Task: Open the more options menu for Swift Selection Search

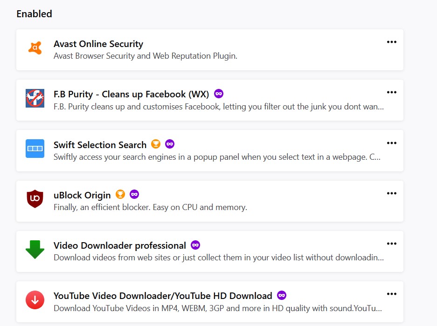Action: tap(392, 143)
